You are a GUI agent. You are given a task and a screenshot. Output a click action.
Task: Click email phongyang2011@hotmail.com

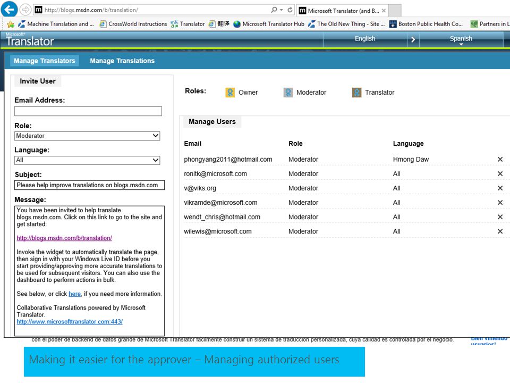pos(228,159)
